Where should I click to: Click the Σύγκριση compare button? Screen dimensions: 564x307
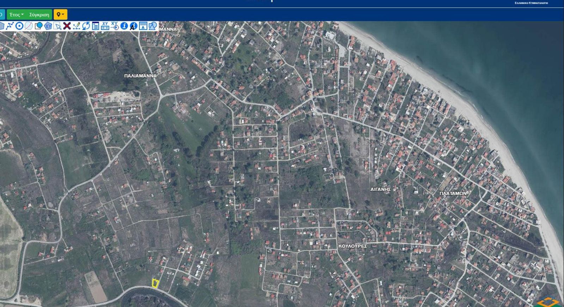(x=39, y=15)
